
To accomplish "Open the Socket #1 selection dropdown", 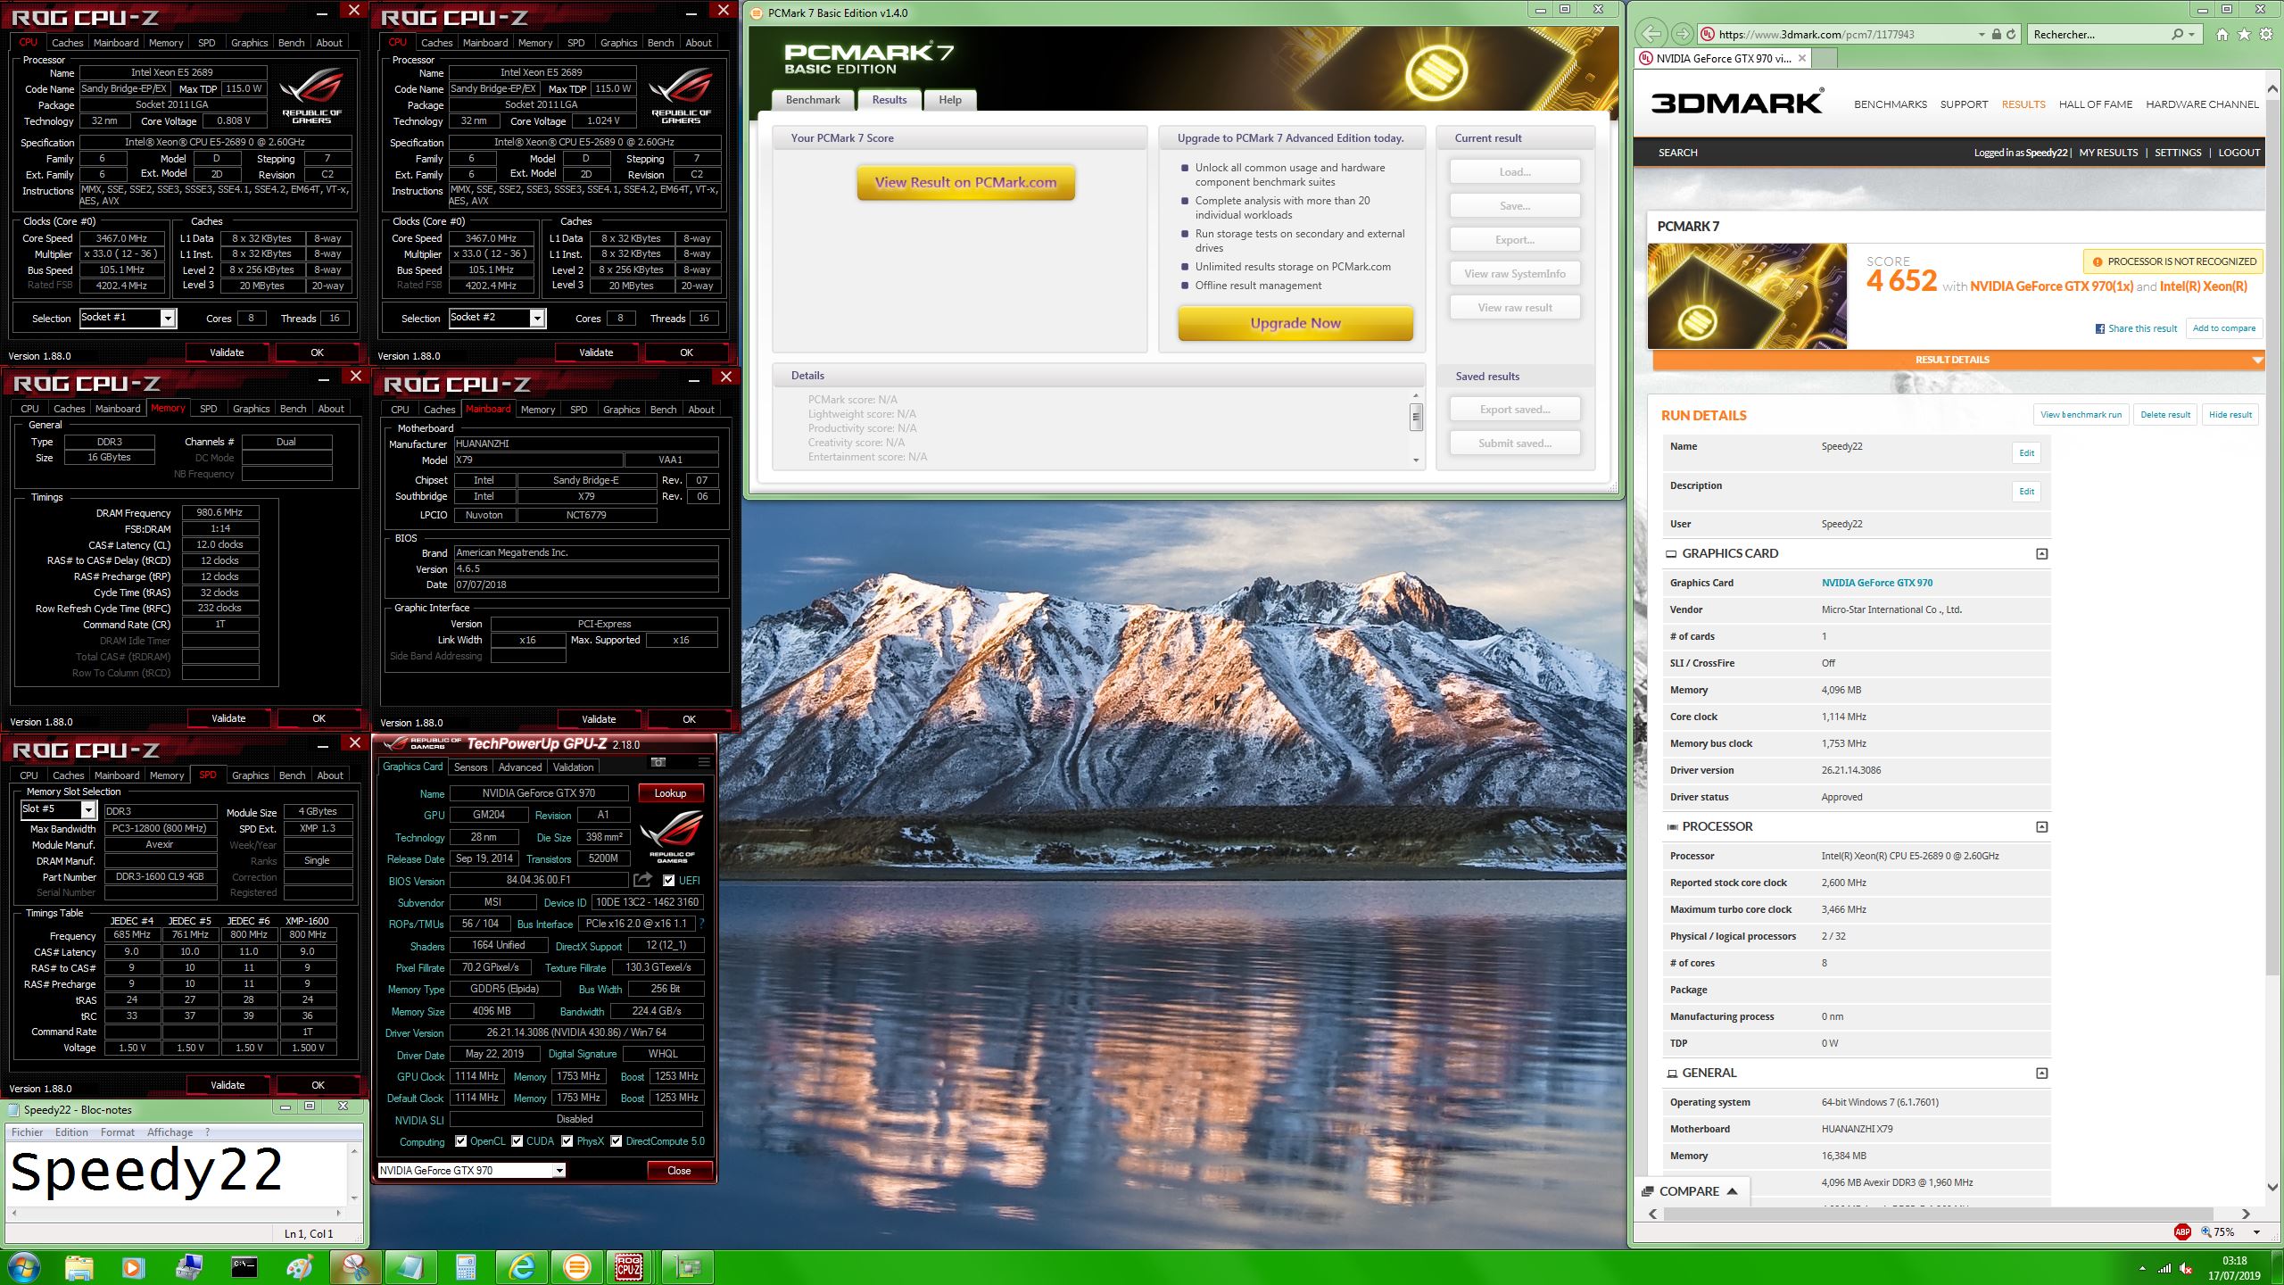I will click(168, 318).
